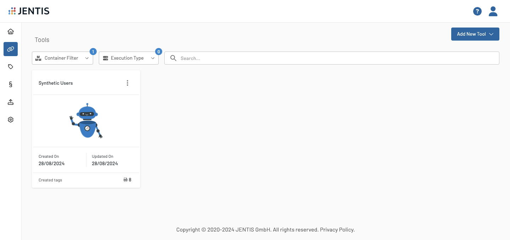Image resolution: width=510 pixels, height=240 pixels.
Task: Click the Container Filter count badge
Action: point(93,52)
